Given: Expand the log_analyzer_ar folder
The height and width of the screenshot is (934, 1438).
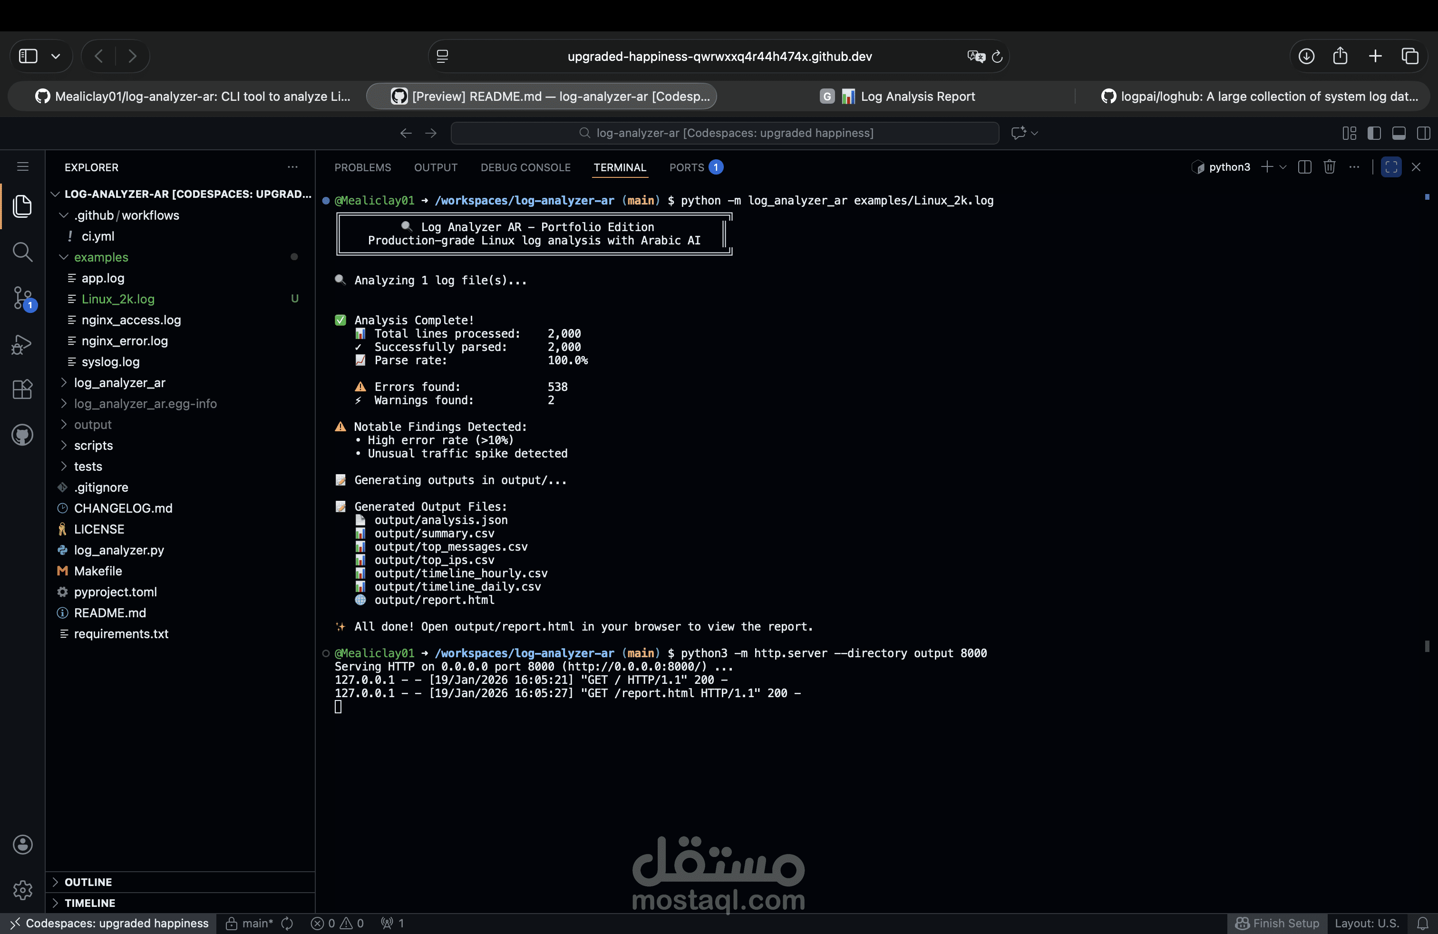Looking at the screenshot, I should coord(119,382).
